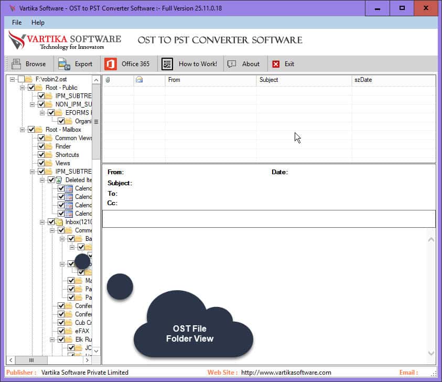Image resolution: width=442 pixels, height=382 pixels.
Task: Uncheck the Views folder checkbox
Action: (41, 163)
